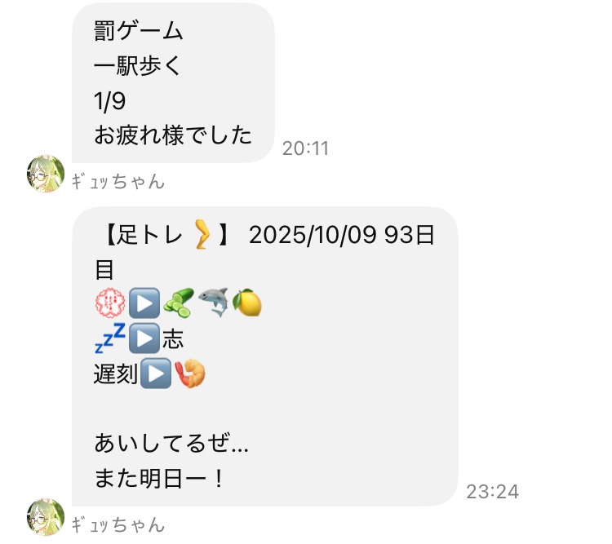The height and width of the screenshot is (544, 612).
Task: Select the 罰ゲーム message bubble
Action: coord(173,82)
